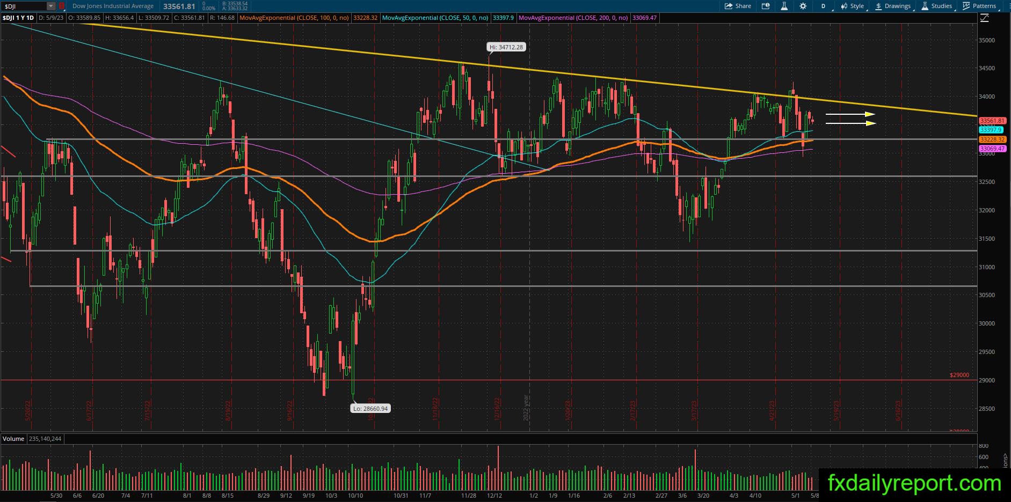Click the Patterns chart icon
The image size is (1011, 502).
pyautogui.click(x=966, y=6)
